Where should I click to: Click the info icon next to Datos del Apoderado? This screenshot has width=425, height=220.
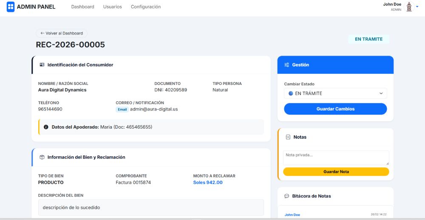click(x=46, y=127)
